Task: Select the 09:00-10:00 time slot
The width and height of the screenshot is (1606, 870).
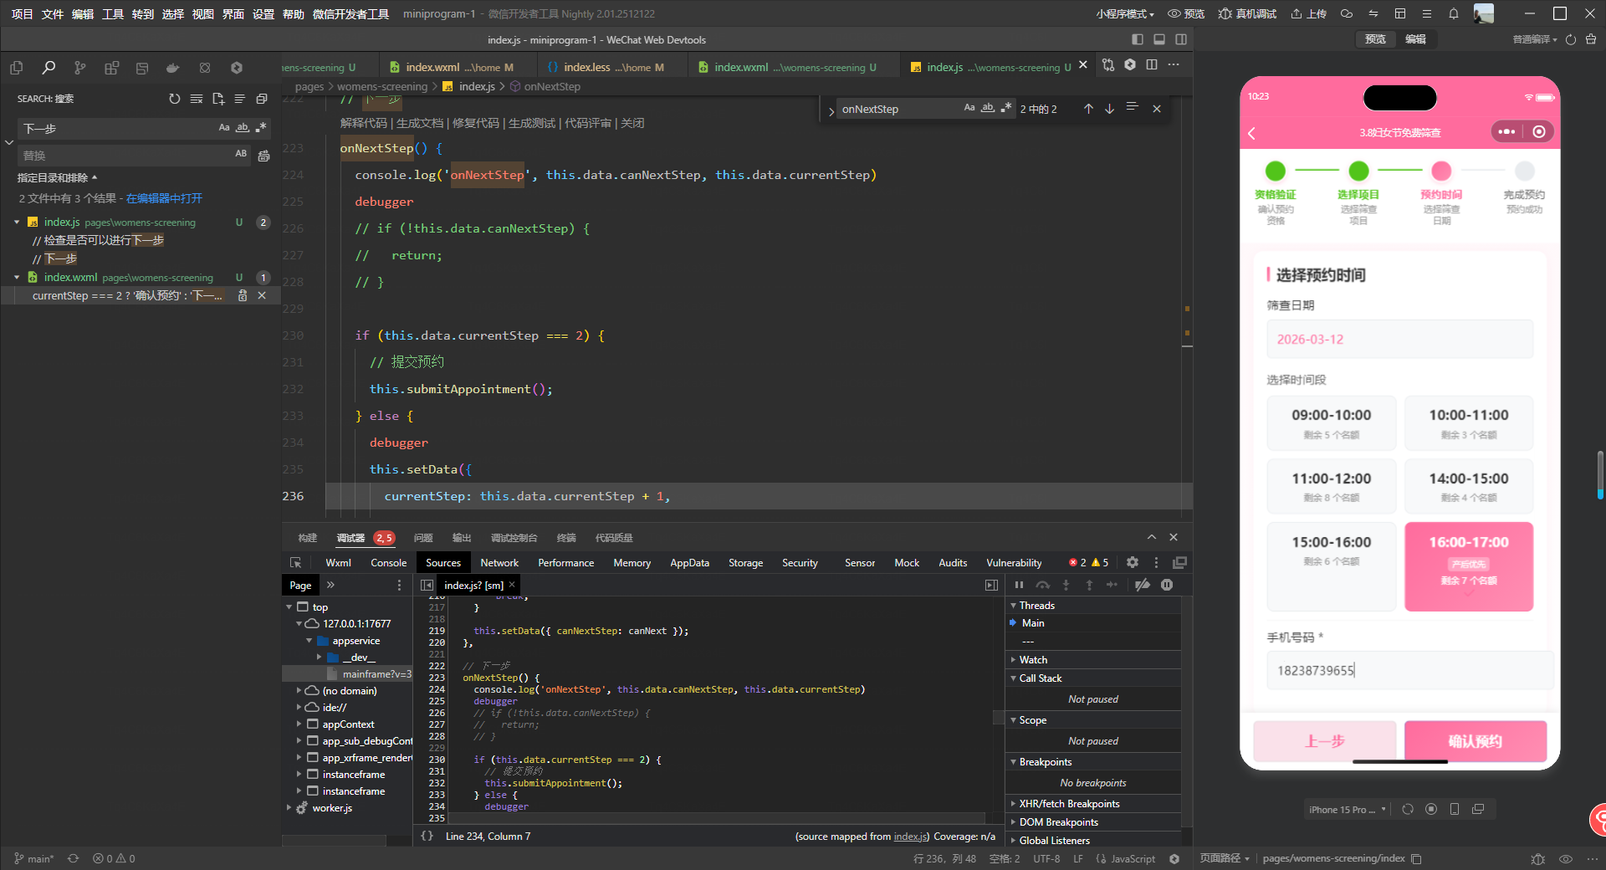Action: pos(1331,422)
